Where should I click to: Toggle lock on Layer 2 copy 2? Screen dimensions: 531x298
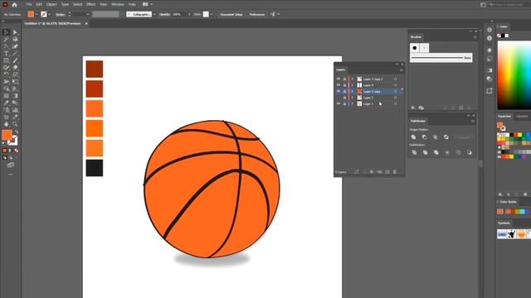click(344, 79)
